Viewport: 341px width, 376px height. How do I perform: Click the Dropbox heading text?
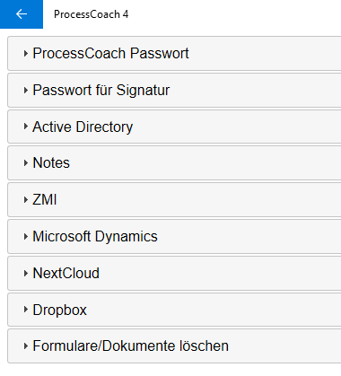pyautogui.click(x=59, y=310)
